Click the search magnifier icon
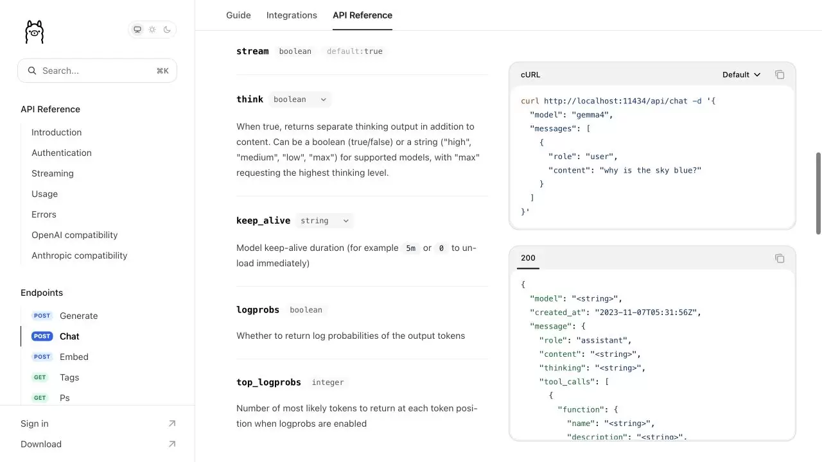 [x=32, y=71]
